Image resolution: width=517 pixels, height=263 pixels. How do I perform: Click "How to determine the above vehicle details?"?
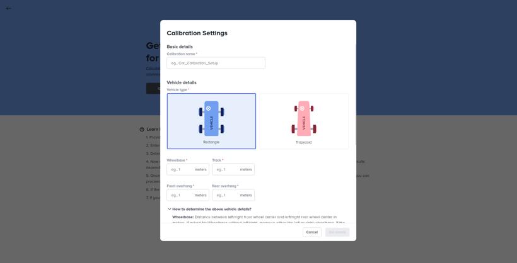coord(212,209)
